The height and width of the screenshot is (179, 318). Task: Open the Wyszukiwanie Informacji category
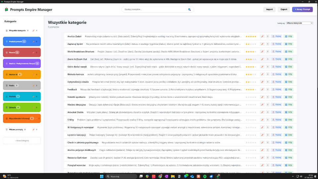coord(20,118)
